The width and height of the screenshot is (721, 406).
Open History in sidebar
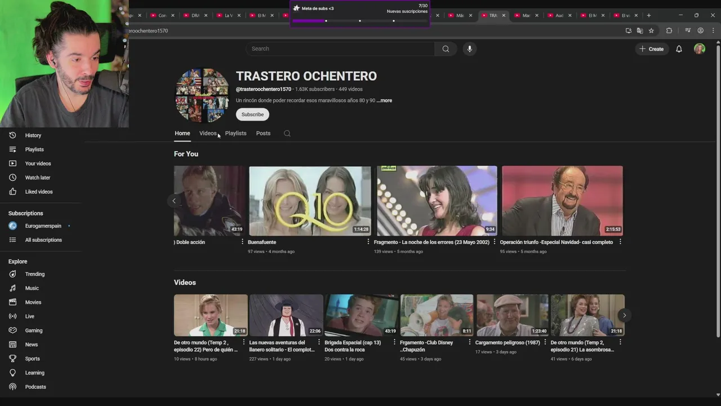tap(33, 135)
